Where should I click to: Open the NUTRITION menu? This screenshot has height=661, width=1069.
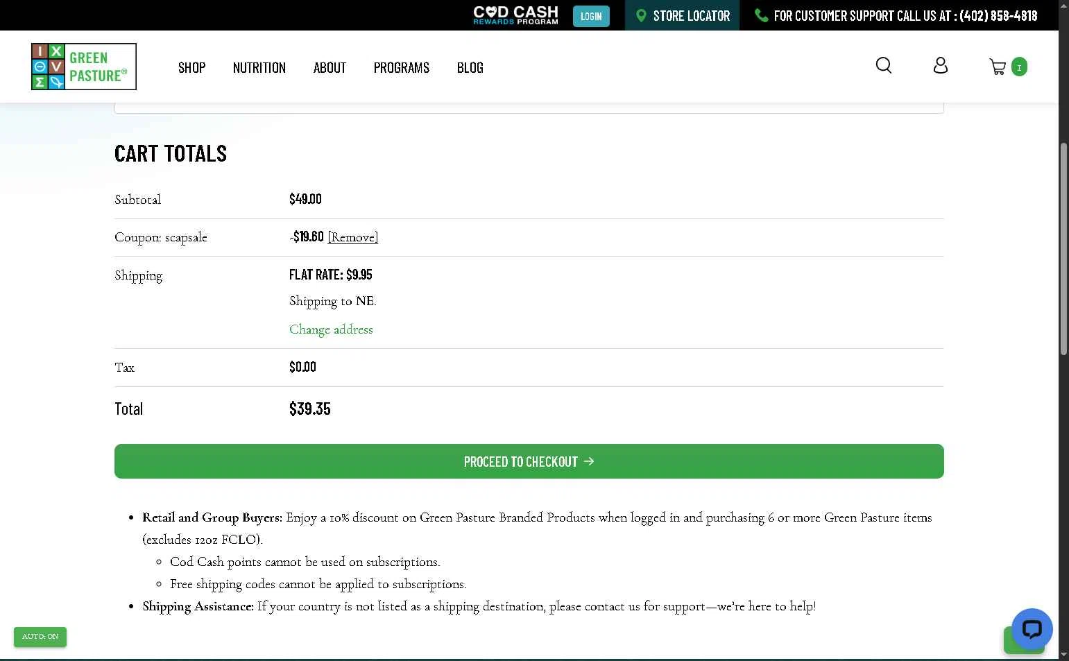[x=259, y=67]
